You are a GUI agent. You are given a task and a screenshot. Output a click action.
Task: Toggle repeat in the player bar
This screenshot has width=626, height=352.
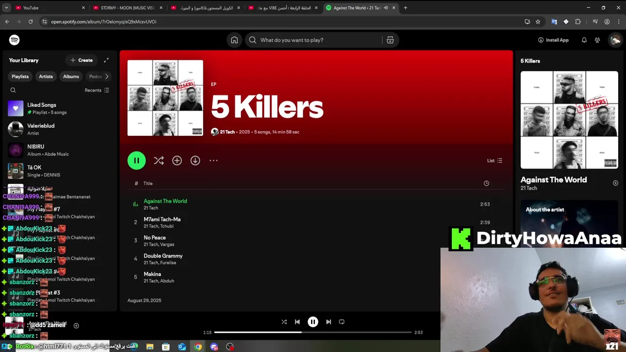(x=342, y=322)
